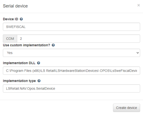Click the Implementation DLL label text

[x=19, y=63]
